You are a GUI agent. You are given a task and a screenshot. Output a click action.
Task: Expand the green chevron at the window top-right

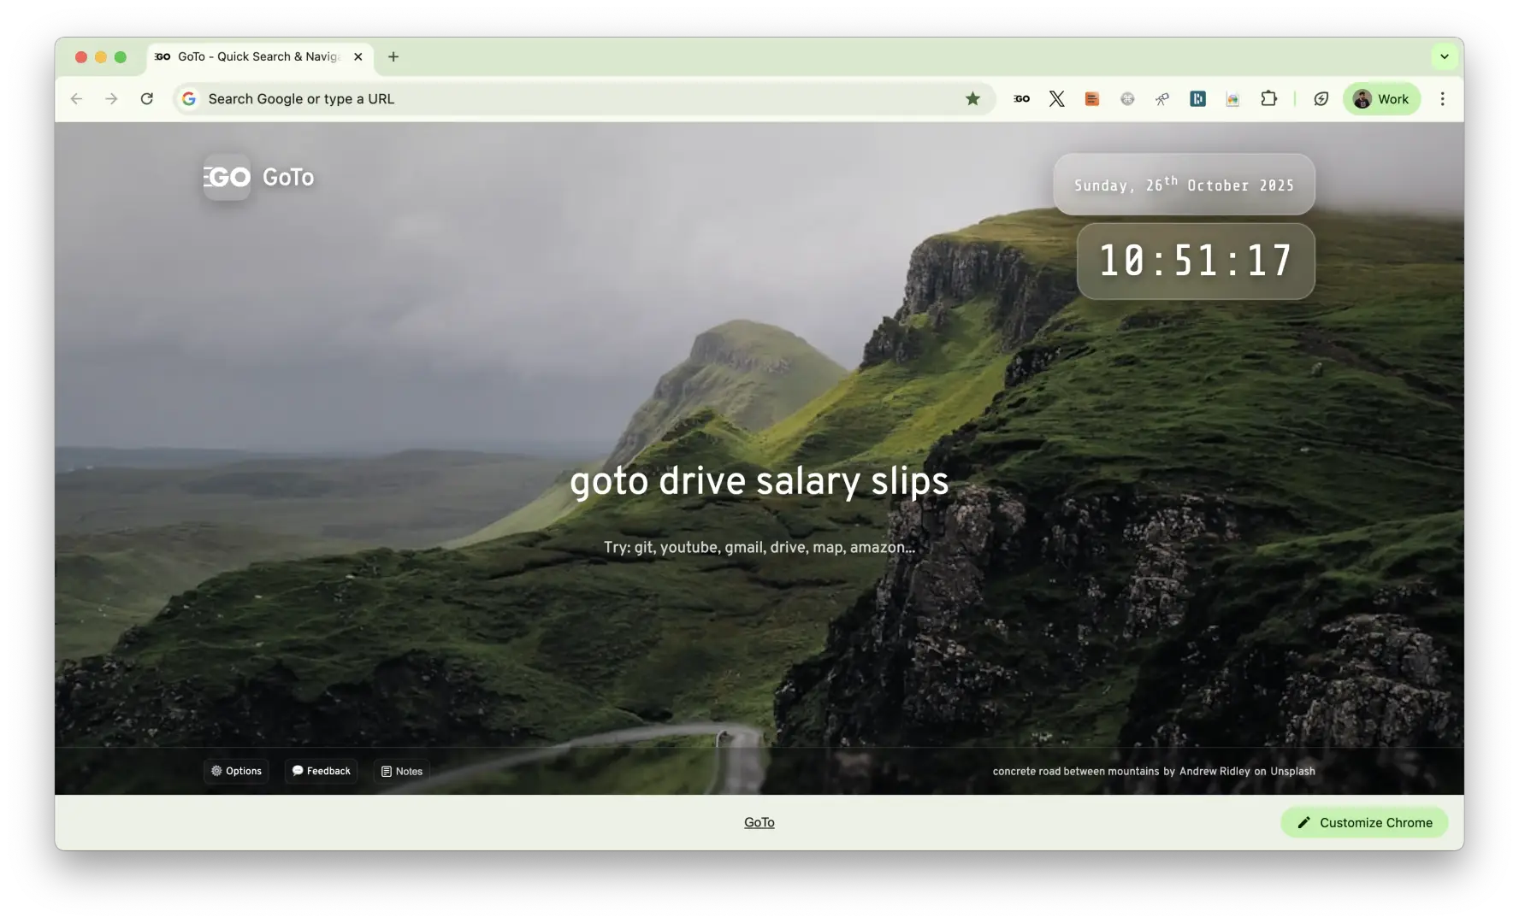coord(1443,56)
